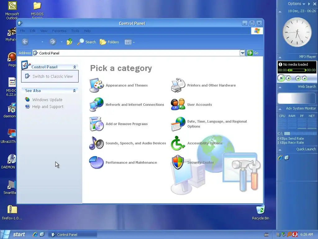Go up one folder level

click(x=69, y=42)
